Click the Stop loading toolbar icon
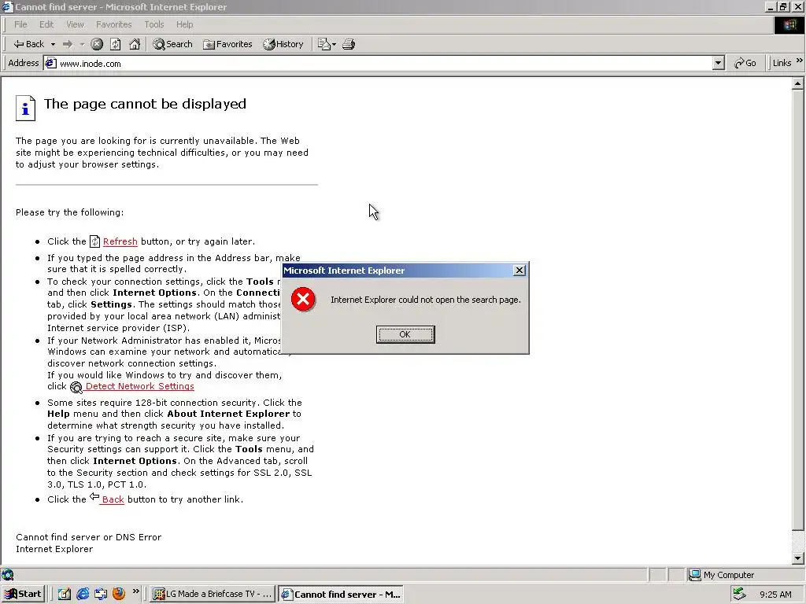This screenshot has width=806, height=604. pyautogui.click(x=97, y=44)
